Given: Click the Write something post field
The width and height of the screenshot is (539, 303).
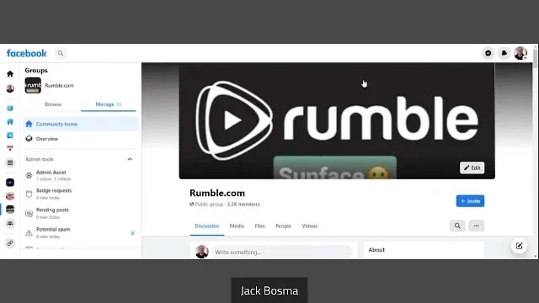Looking at the screenshot, I should click(281, 252).
